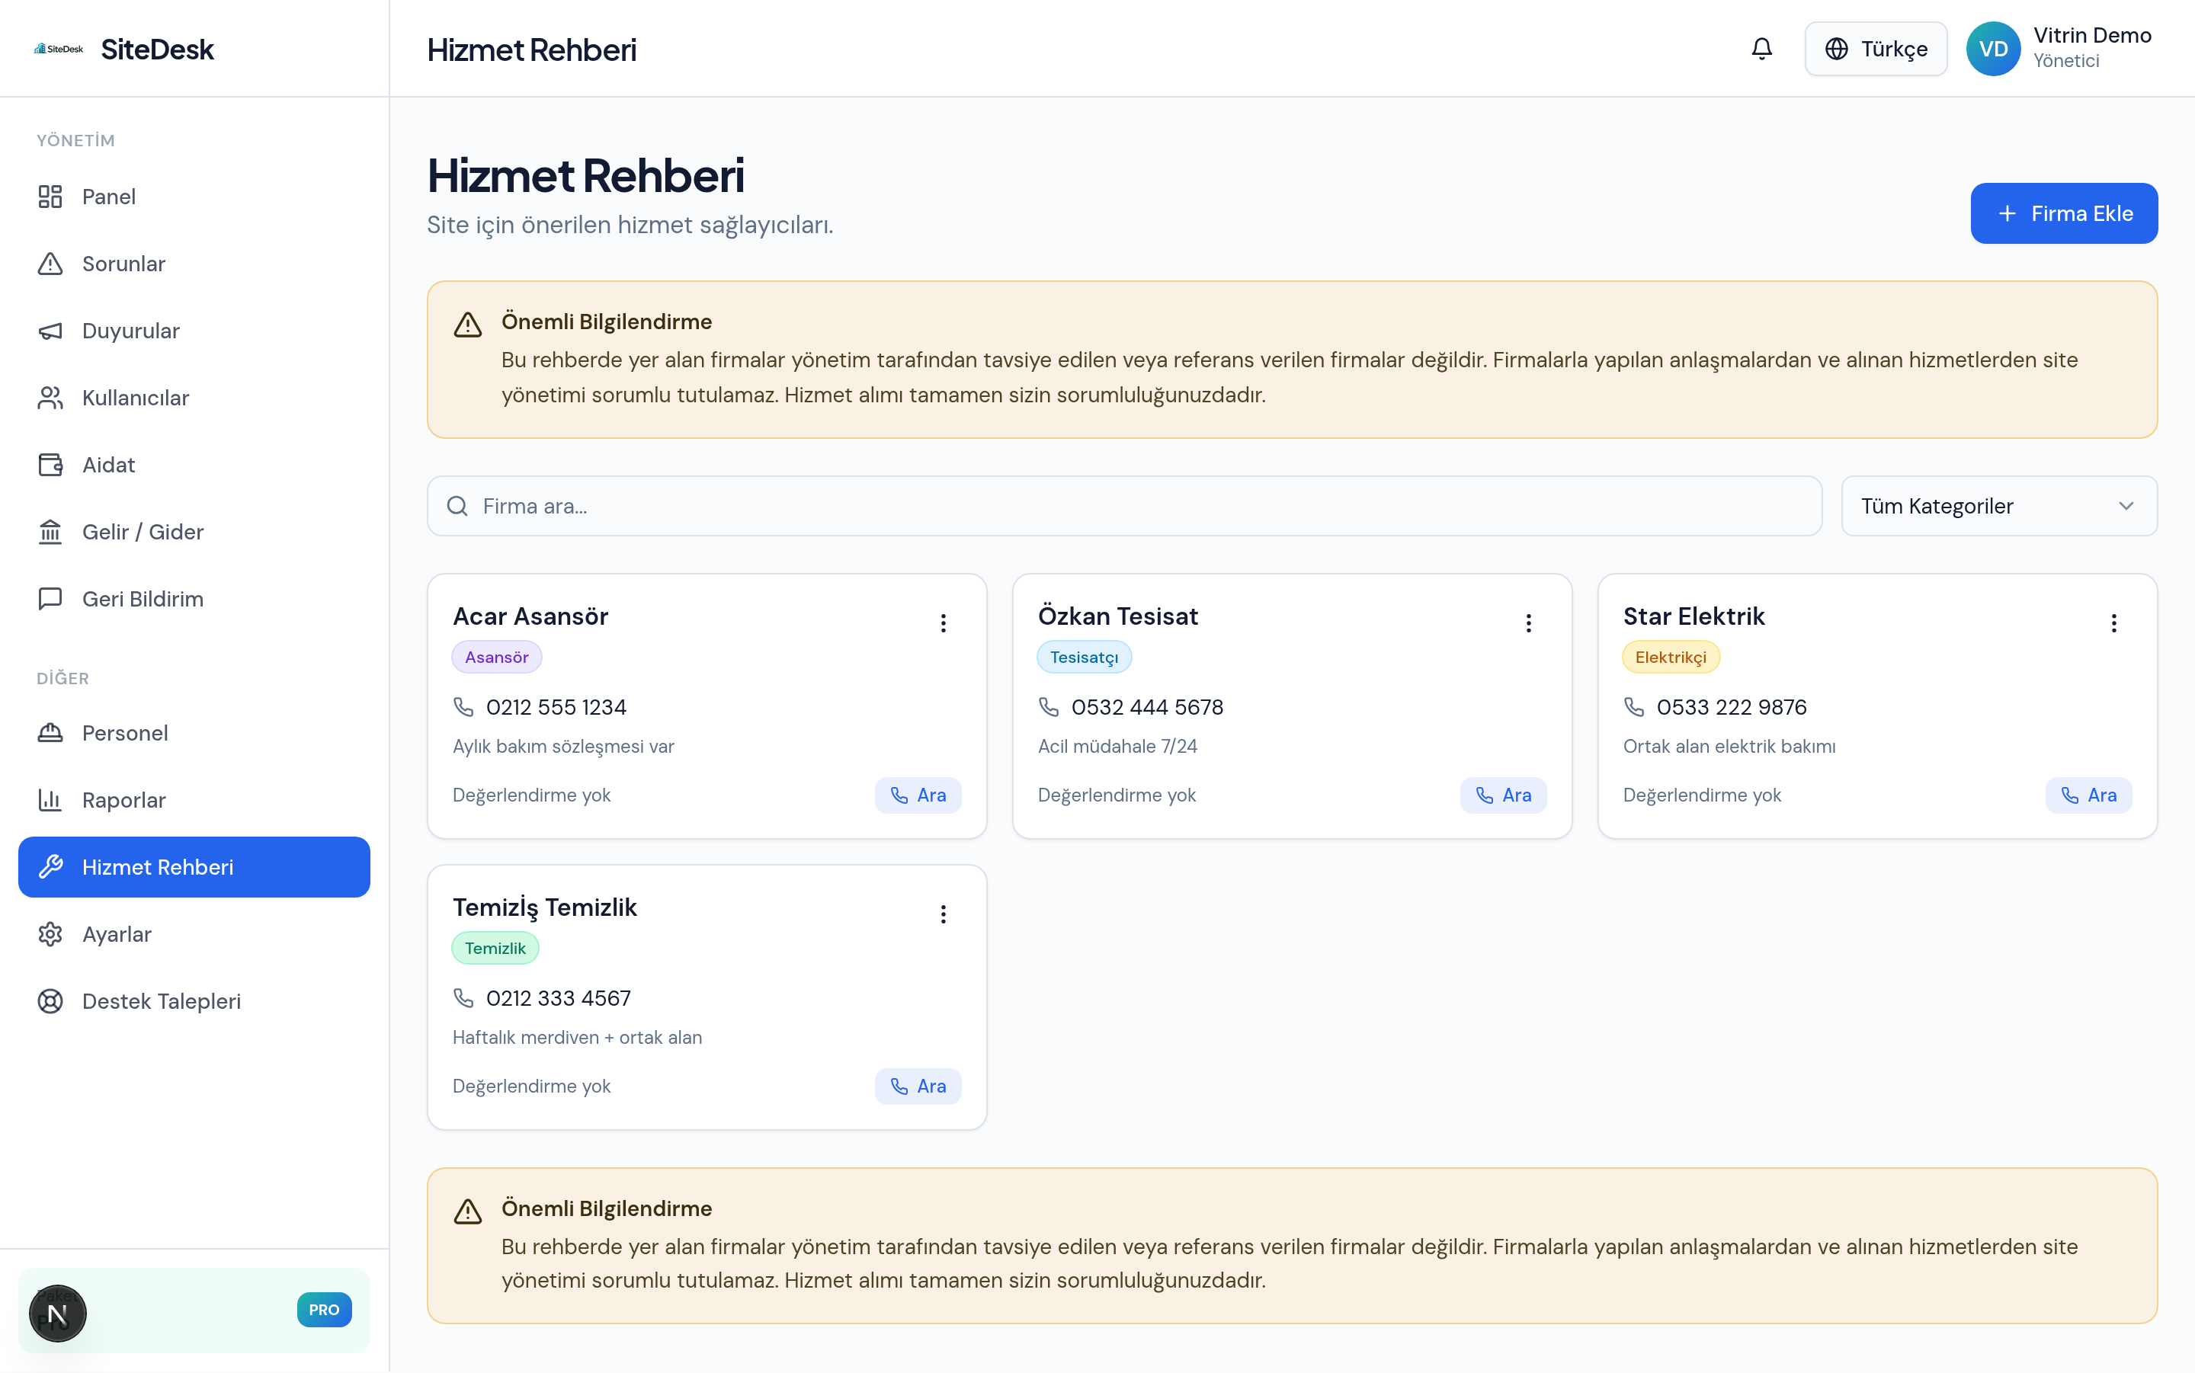Click the round N badge at sidebar bottom
The width and height of the screenshot is (2195, 1373).
[57, 1313]
